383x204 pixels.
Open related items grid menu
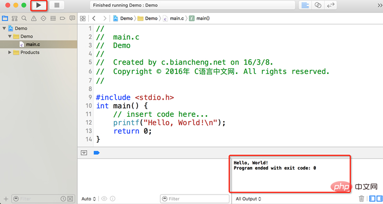[x=83, y=18]
